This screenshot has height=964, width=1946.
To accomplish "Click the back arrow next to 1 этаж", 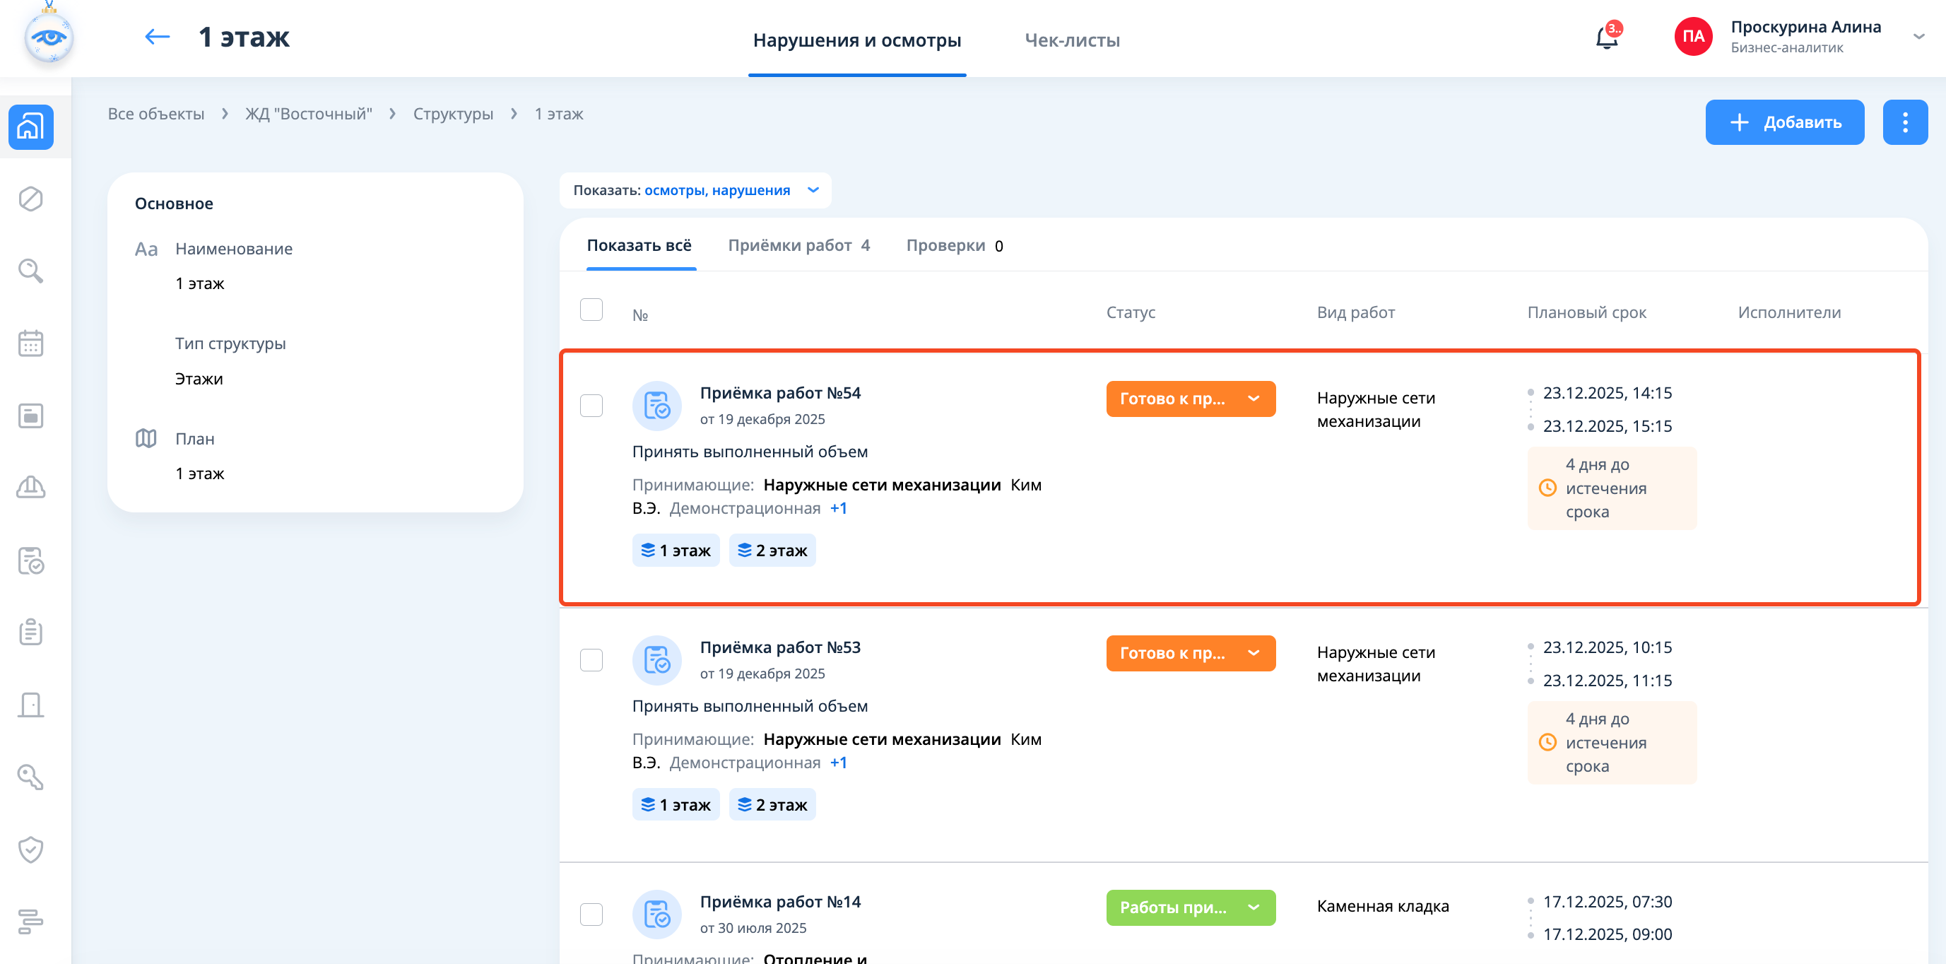I will 157,37.
